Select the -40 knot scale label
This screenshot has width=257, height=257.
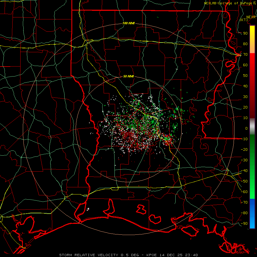tap(244, 171)
